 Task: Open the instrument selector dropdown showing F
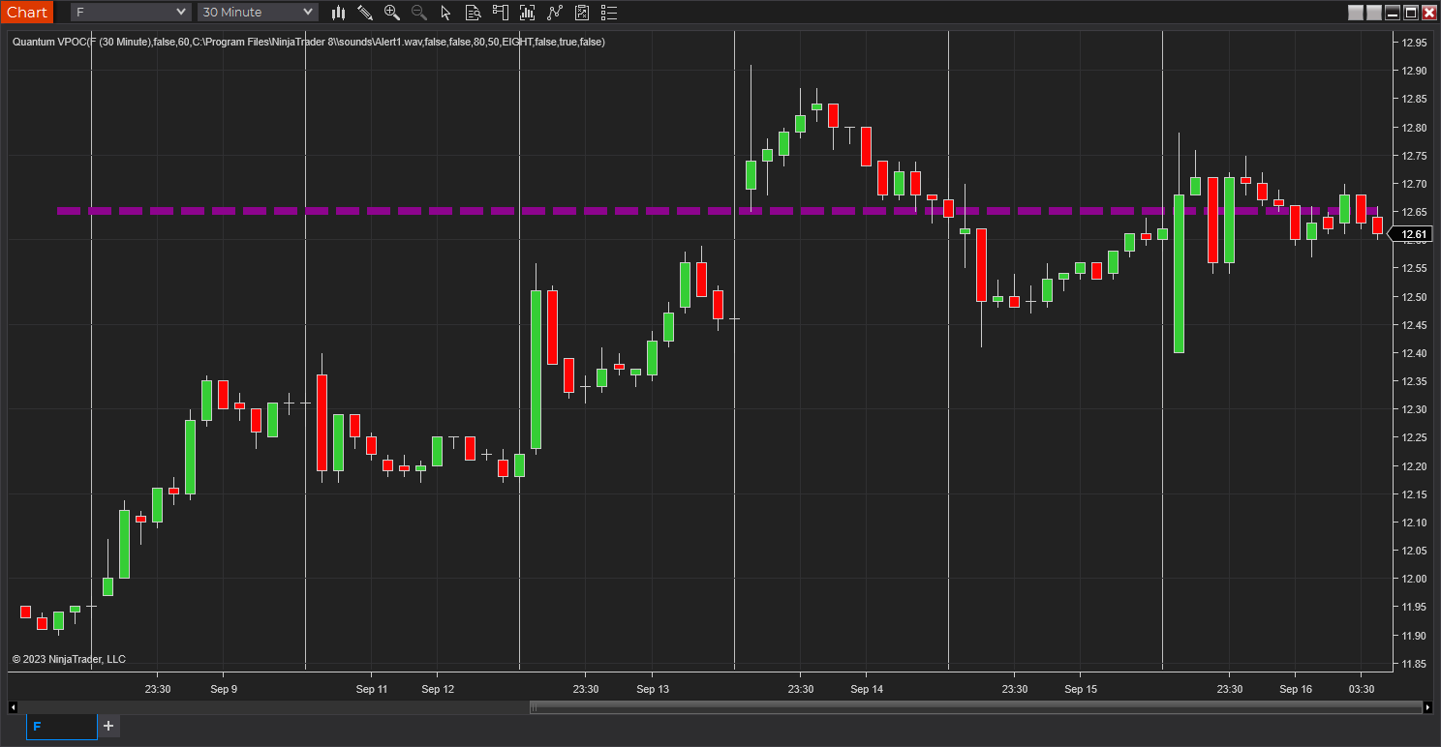131,12
